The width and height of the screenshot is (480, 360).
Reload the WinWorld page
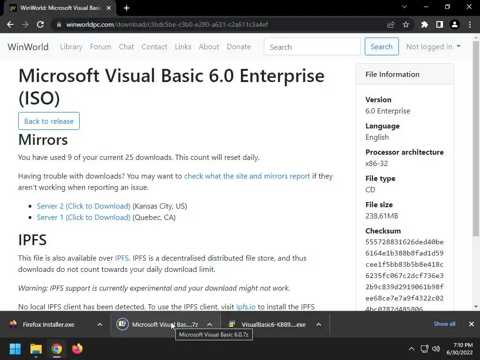tap(40, 24)
